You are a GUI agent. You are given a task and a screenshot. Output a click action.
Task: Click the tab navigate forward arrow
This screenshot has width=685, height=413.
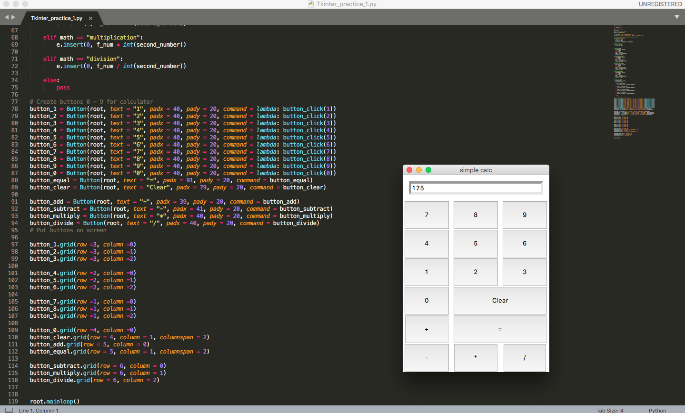13,17
